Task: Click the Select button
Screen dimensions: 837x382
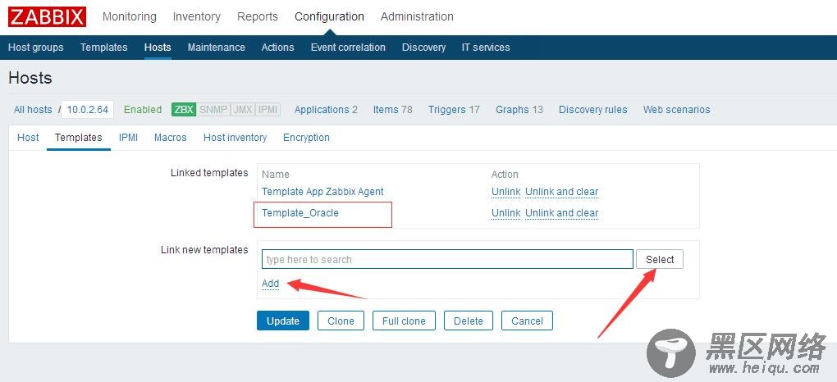Action: click(x=660, y=259)
